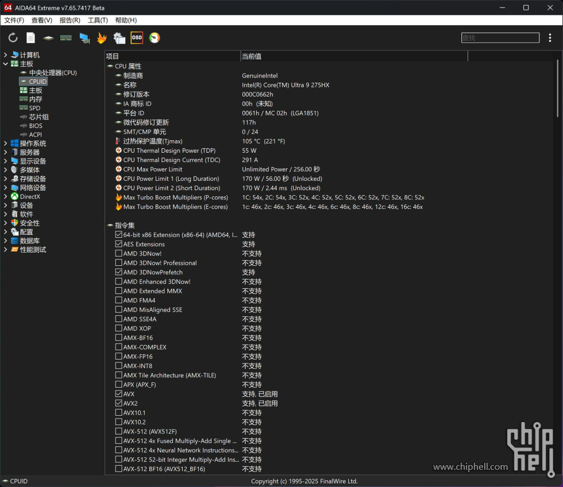
Task: Toggle the AMD 3DNowPrefetch checkbox
Action: tap(119, 272)
